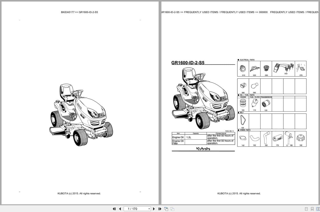Click the BKIDA5177 >> GR1600-ID-2-S5 header
The width and height of the screenshot is (320, 212).
(x=79, y=12)
